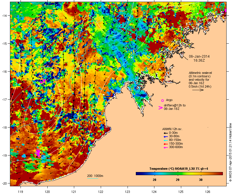Click the latitude axis label -20

[4, 183]
